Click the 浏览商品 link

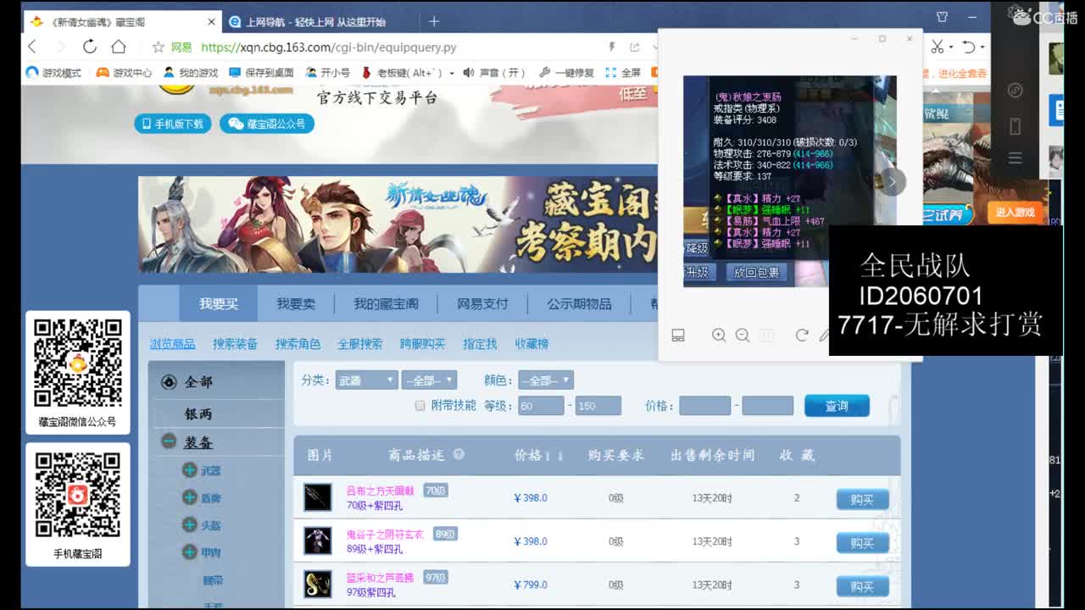(173, 344)
